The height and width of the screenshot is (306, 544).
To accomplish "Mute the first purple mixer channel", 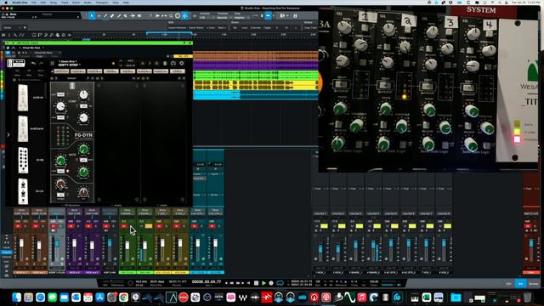I will point(71,226).
